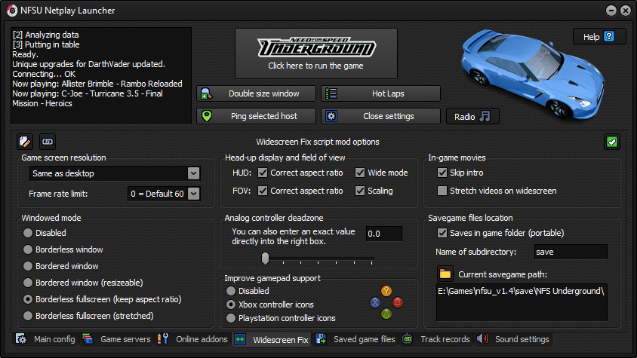
Task: Click the Xbox button icons preview
Action: point(386,302)
